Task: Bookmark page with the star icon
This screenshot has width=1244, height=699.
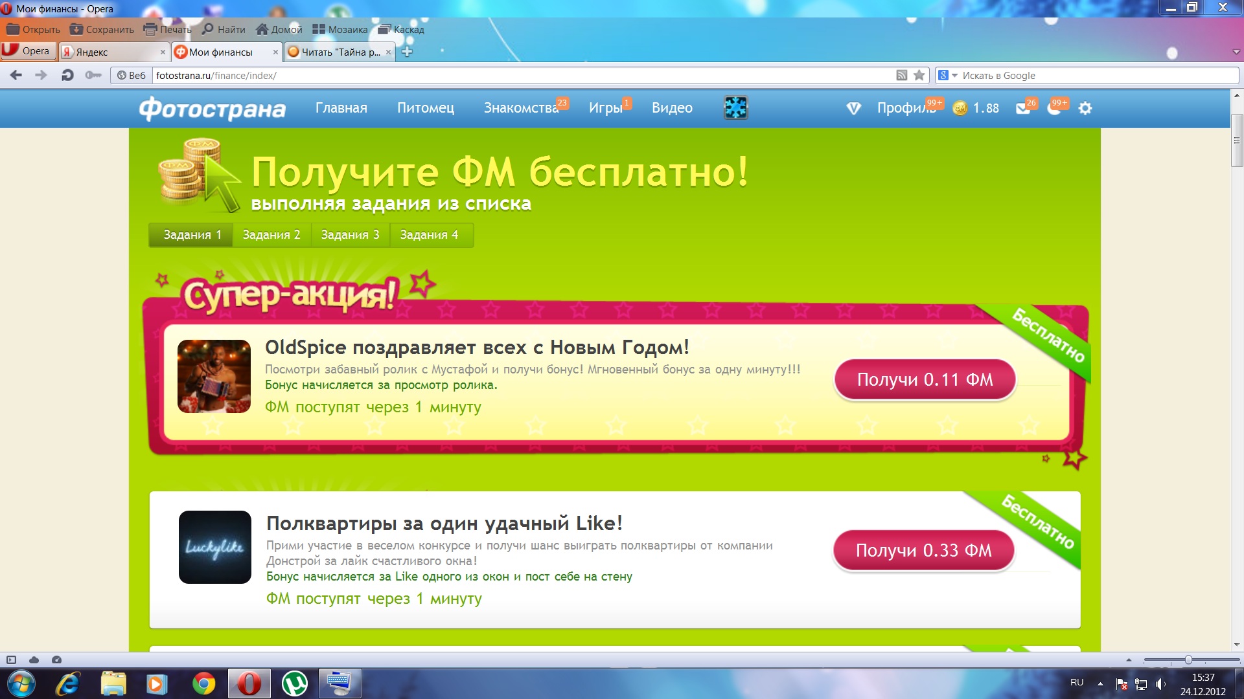Action: 919,75
